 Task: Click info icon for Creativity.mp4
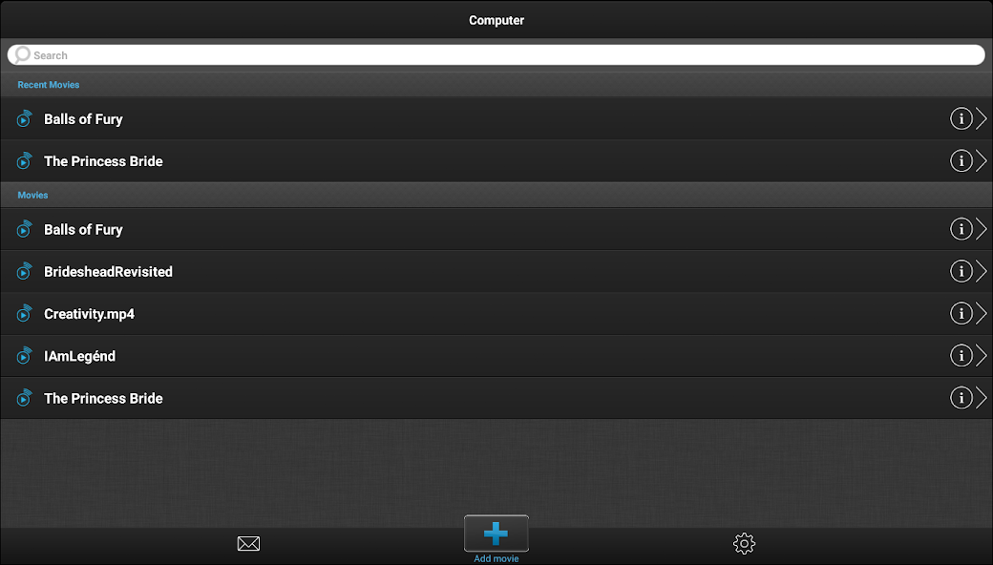click(961, 313)
